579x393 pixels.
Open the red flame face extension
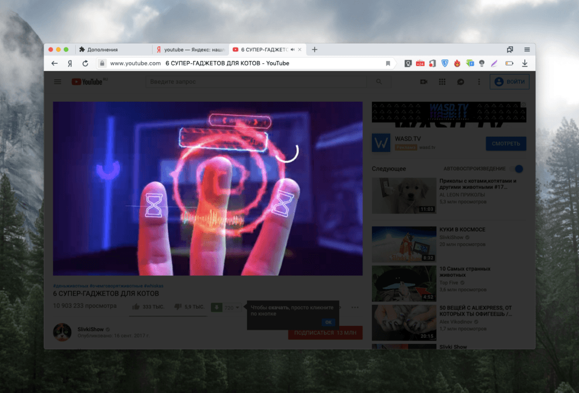pyautogui.click(x=457, y=63)
